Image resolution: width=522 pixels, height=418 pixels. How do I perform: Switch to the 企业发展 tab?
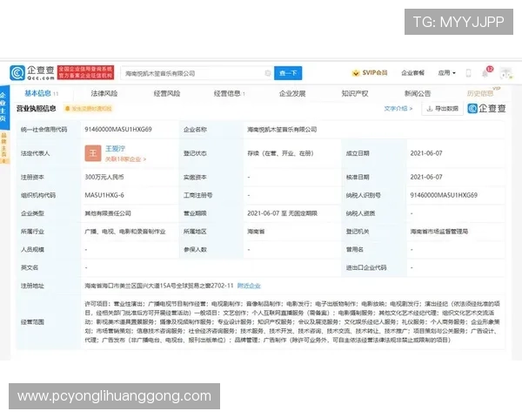pos(292,93)
